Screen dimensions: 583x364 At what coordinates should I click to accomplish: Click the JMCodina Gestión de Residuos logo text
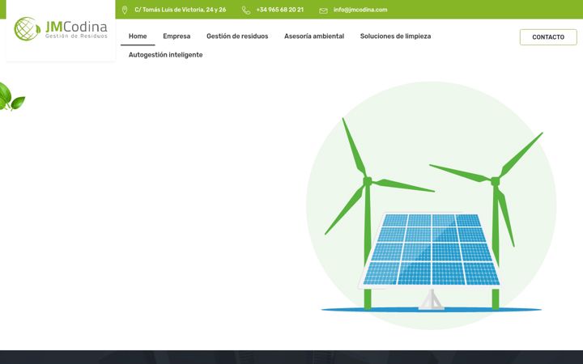[76, 29]
